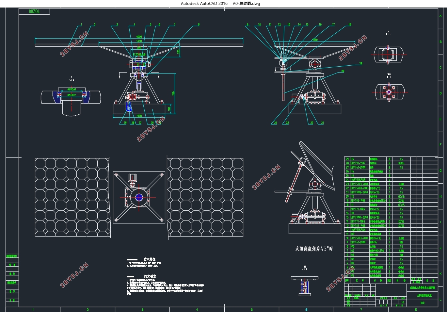This screenshot has height=312, width=447.
Task: Select part balloon number "2" in front view
Action: tap(95, 25)
